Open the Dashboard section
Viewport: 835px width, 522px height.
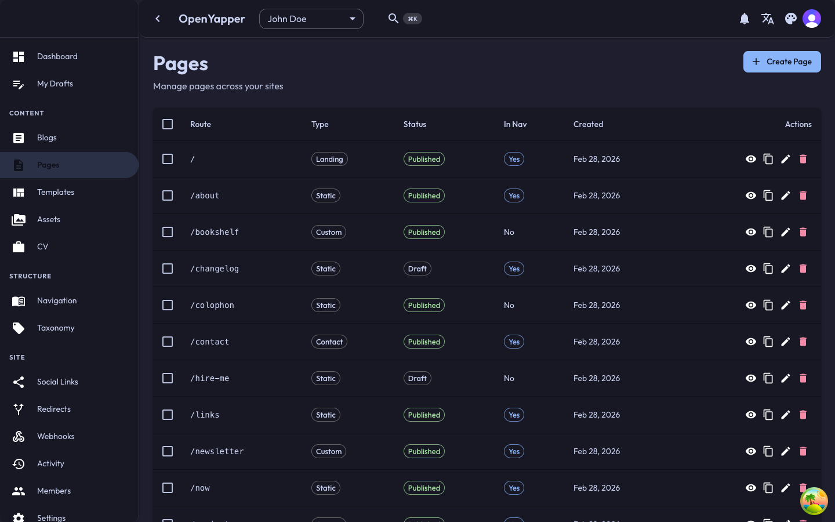(57, 56)
